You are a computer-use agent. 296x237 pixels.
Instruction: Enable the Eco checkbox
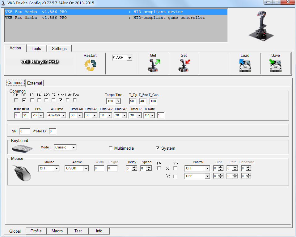(75, 100)
